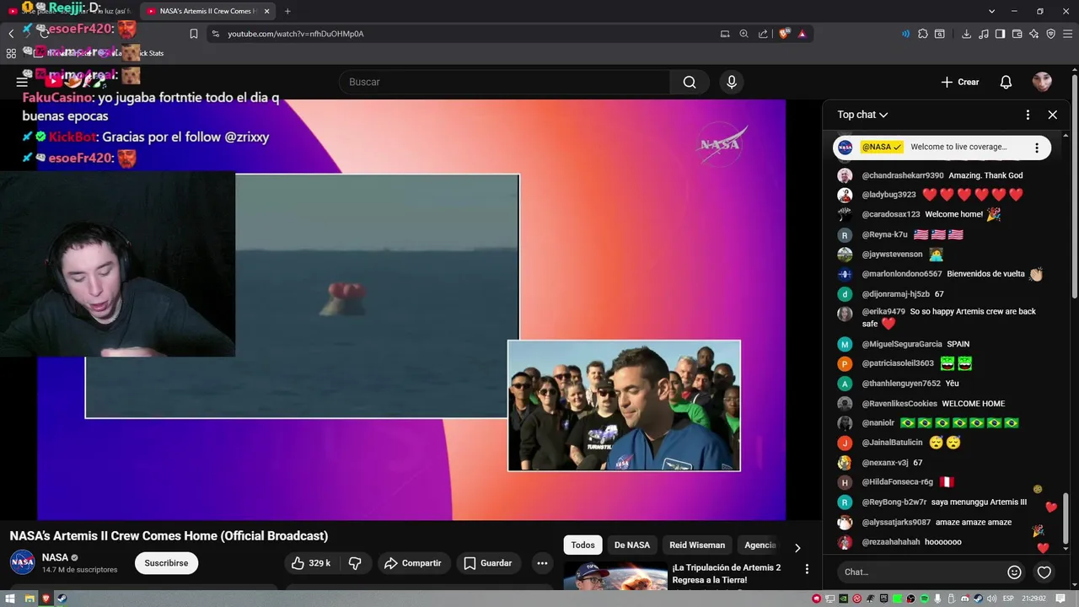Open YouTube notifications bell
The image size is (1079, 607).
1006,82
